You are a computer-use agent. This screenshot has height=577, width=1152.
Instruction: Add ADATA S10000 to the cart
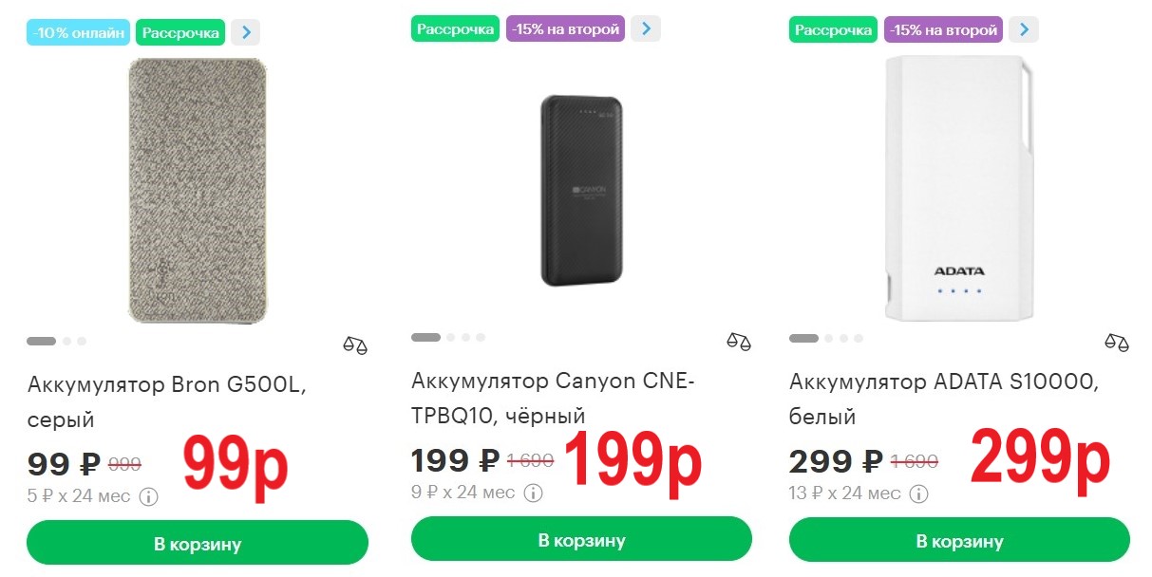959,542
